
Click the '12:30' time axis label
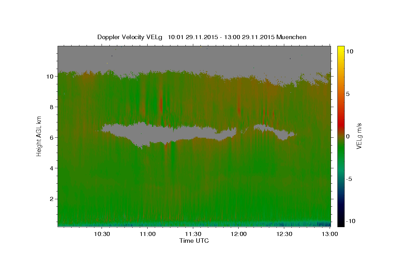[284, 234]
